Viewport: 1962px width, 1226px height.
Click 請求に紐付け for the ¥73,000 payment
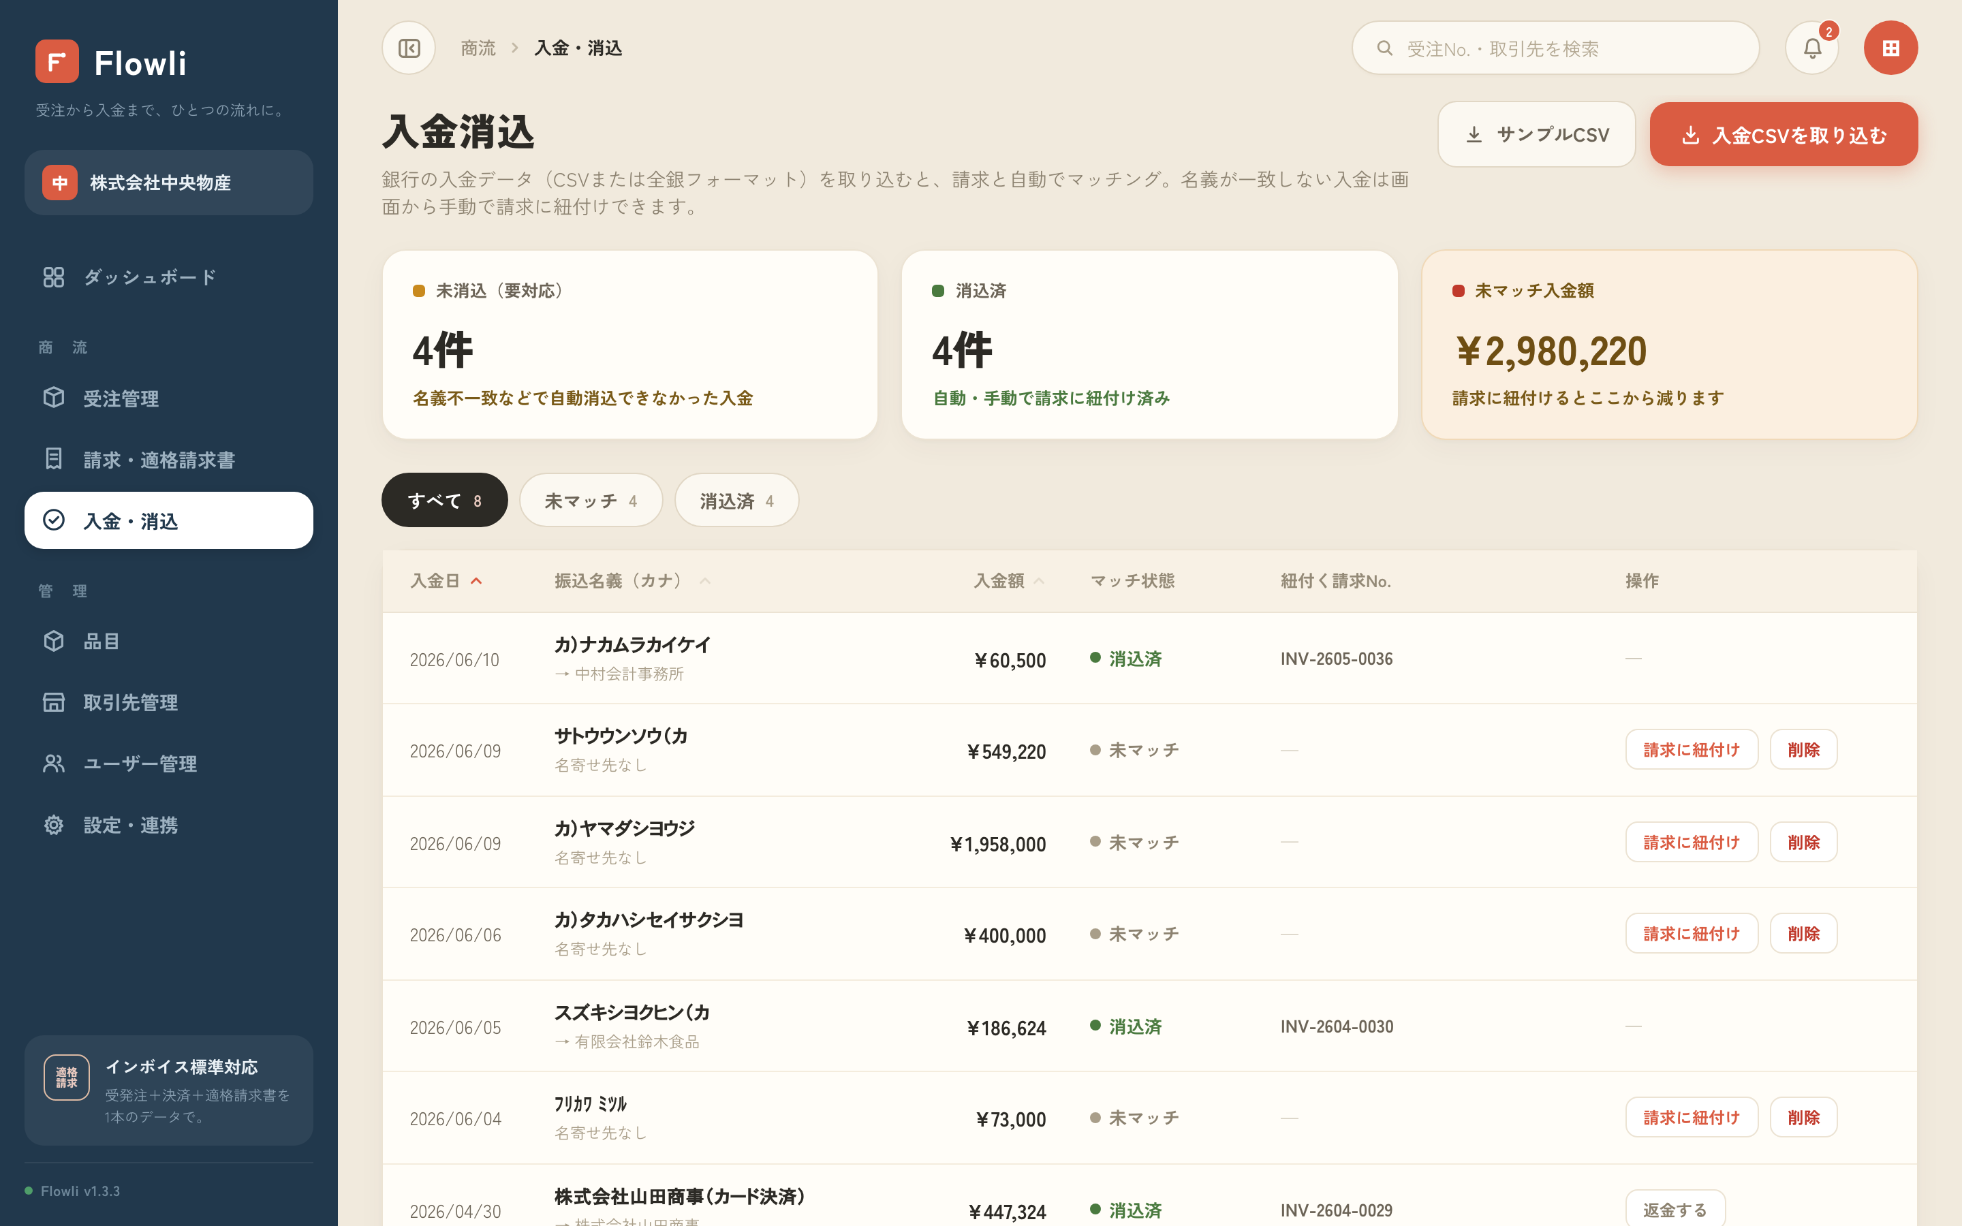point(1692,1118)
